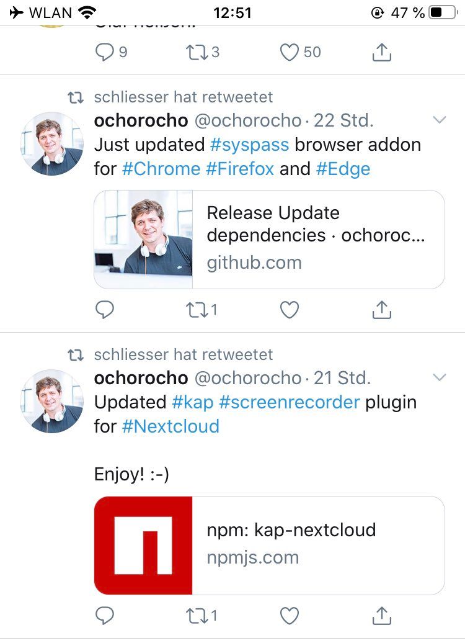
Task: Open the #Nextcloud hashtag
Action: pos(171,426)
